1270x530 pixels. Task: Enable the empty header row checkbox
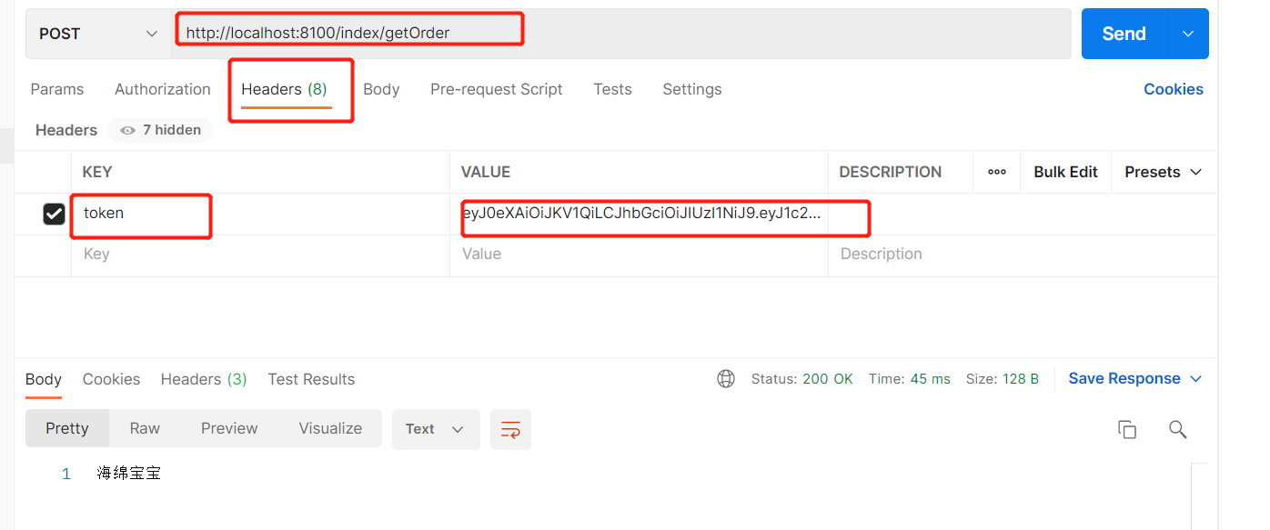54,255
